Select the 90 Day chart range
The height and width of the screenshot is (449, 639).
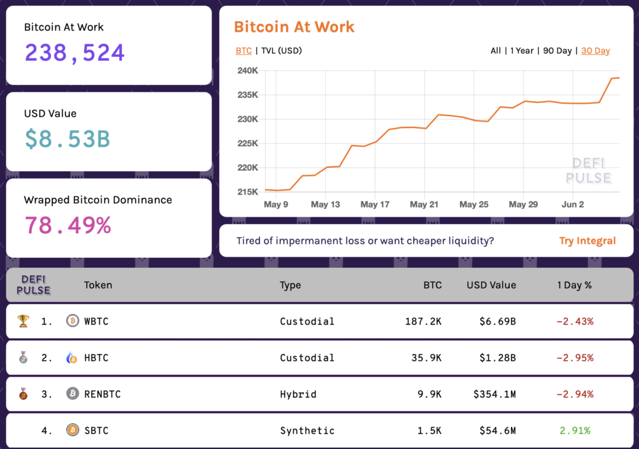[x=557, y=51]
